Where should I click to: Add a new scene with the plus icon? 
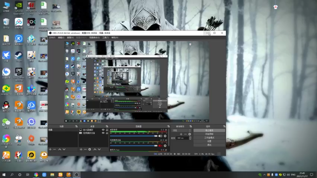pos(50,150)
